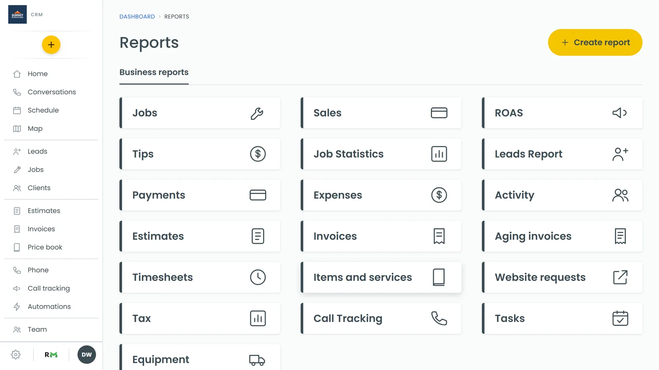
Task: Click receipt icon on Aging invoices card
Action: [620, 236]
